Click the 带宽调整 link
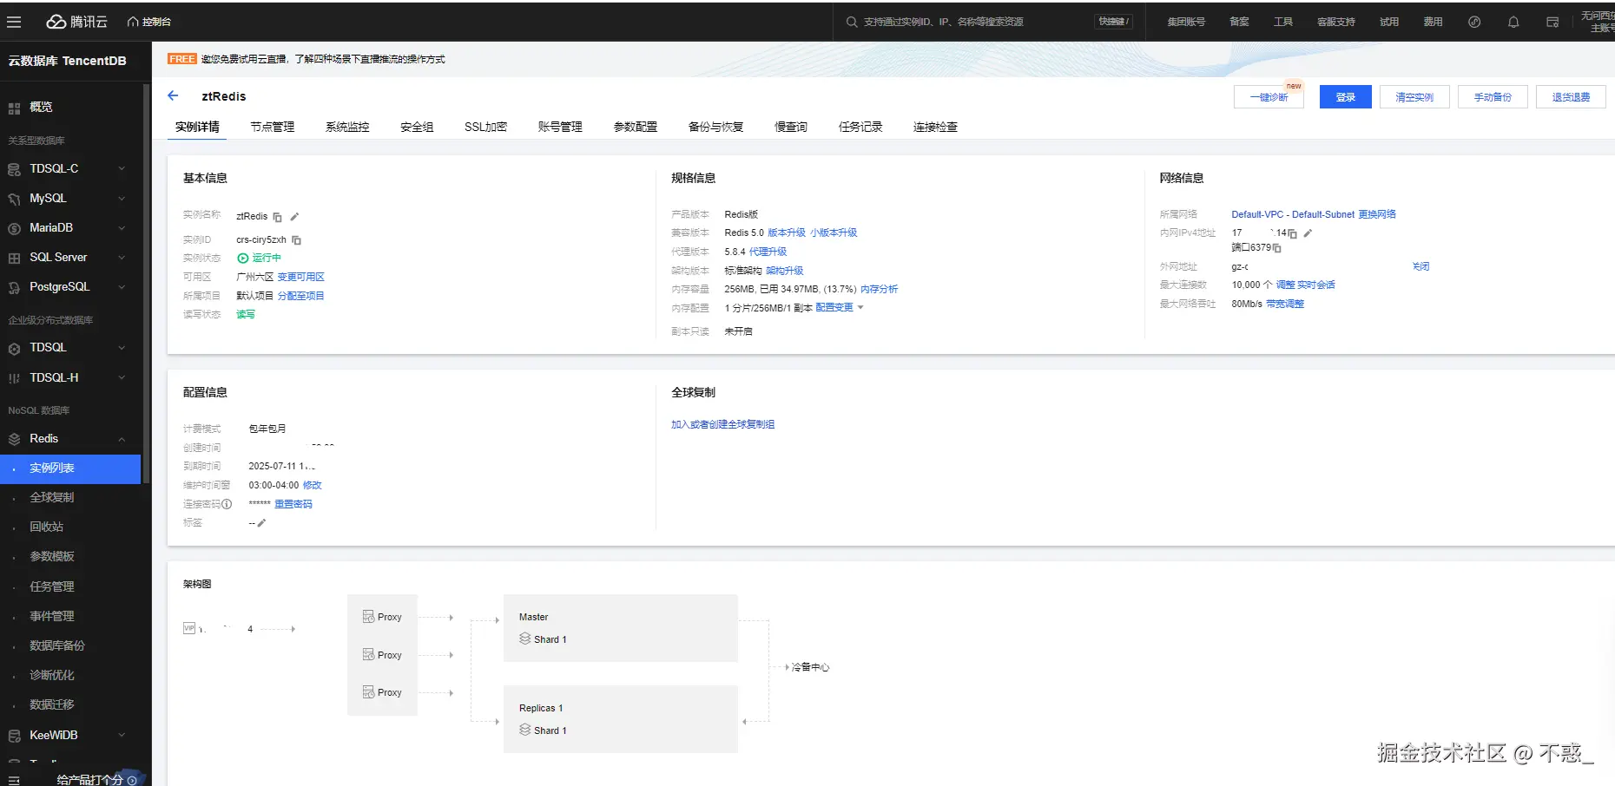The width and height of the screenshot is (1615, 786). tap(1285, 304)
